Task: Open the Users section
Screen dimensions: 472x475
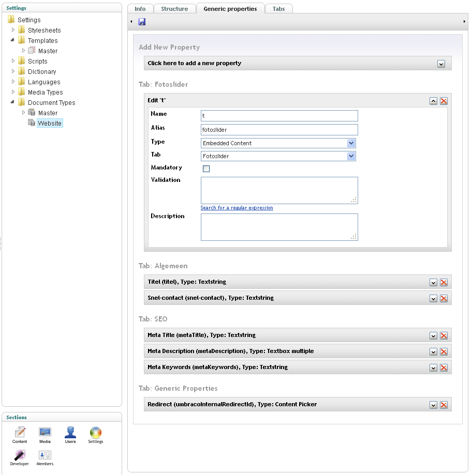Action: [70, 434]
